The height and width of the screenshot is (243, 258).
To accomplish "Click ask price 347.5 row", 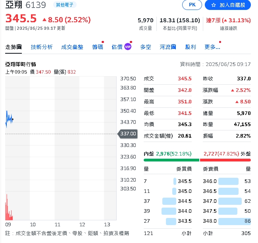I will (x=227, y=211).
